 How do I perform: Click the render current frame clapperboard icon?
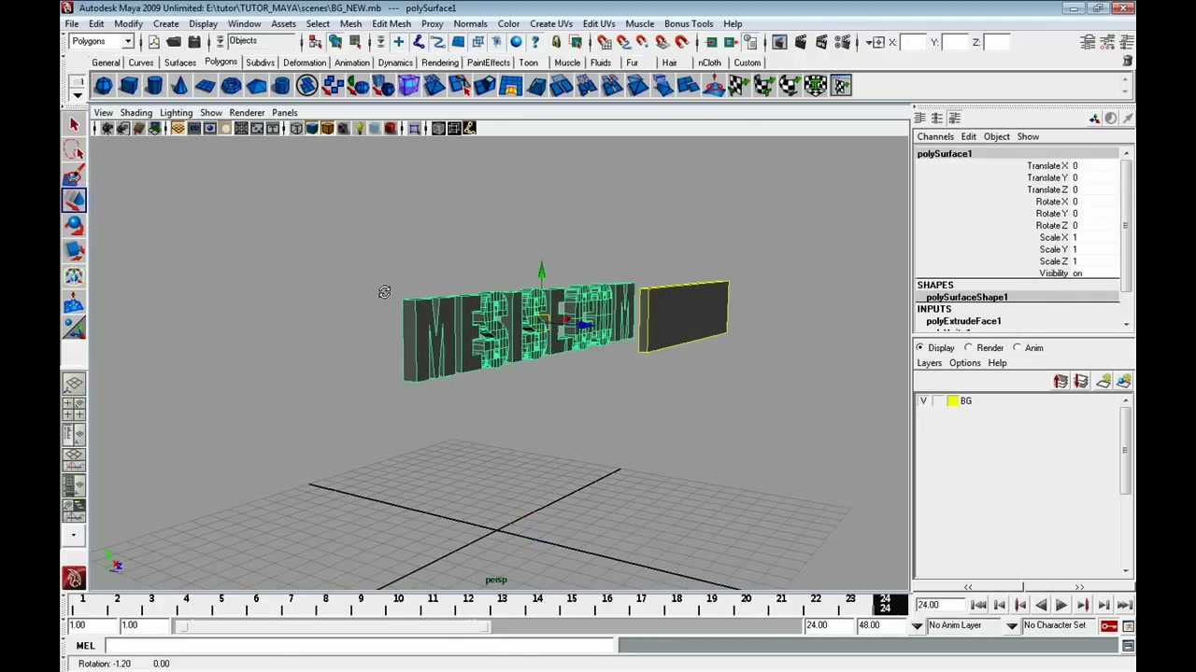tap(801, 42)
